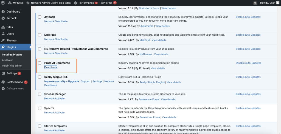Click the Jetpack icon in sidebar
281x134 pixels.
tap(3, 18)
